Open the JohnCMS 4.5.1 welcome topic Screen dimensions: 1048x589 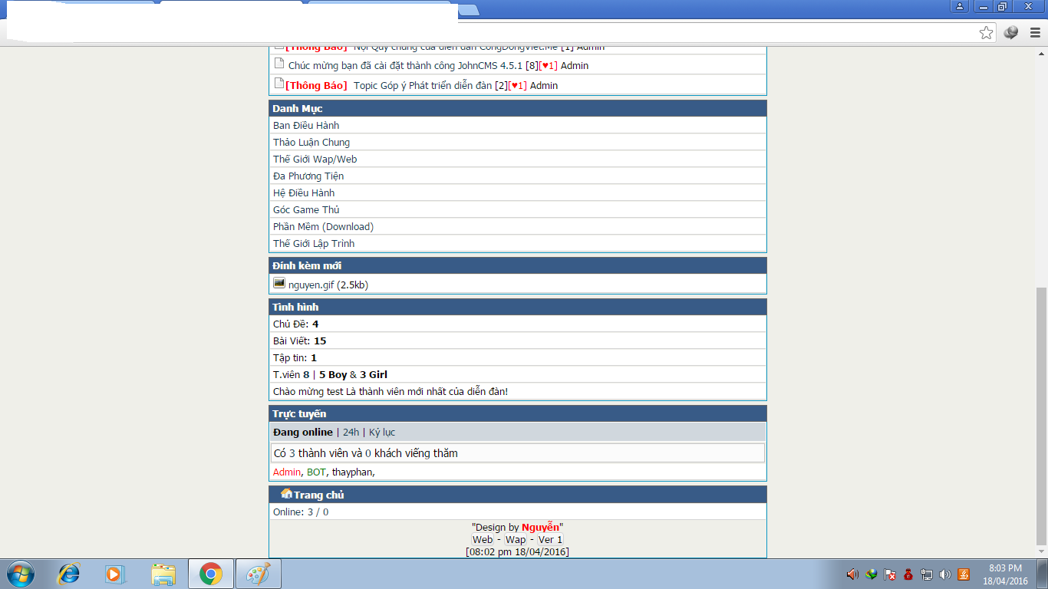click(x=405, y=66)
